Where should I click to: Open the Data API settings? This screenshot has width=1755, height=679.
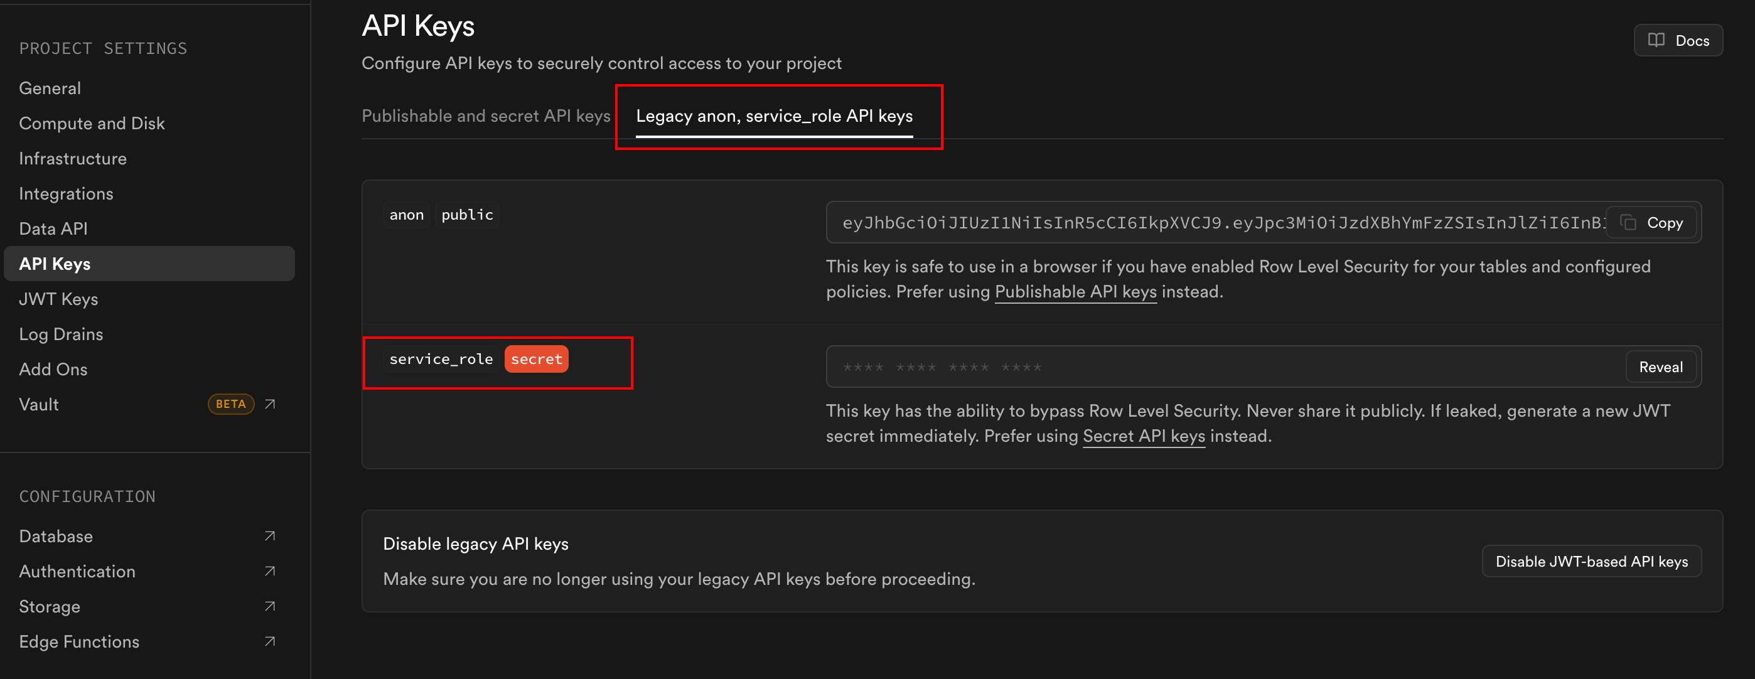53,229
